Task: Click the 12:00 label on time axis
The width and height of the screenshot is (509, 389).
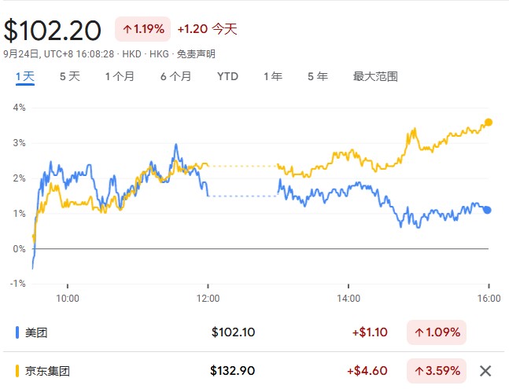Action: point(208,298)
